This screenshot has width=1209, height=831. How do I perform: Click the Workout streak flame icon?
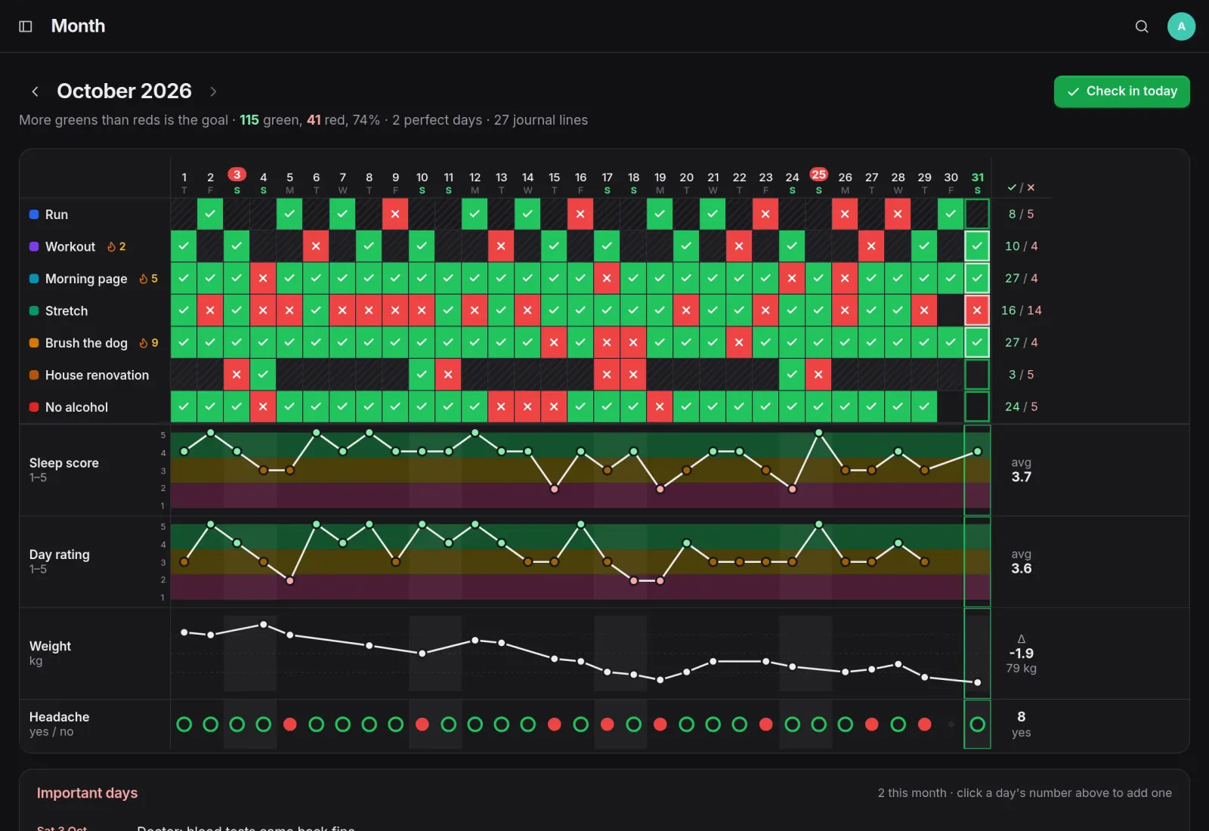coord(111,247)
